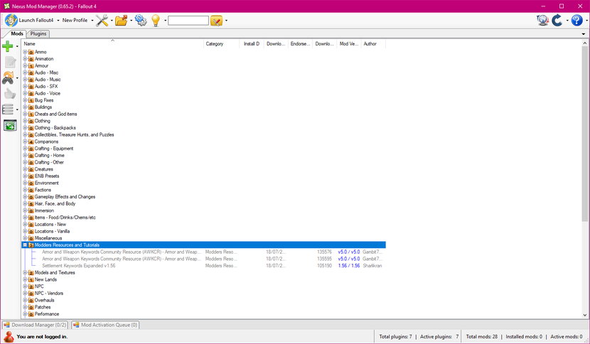Viewport: 590px width, 344px height.
Task: Click the lightbulb tips icon
Action: (x=156, y=21)
